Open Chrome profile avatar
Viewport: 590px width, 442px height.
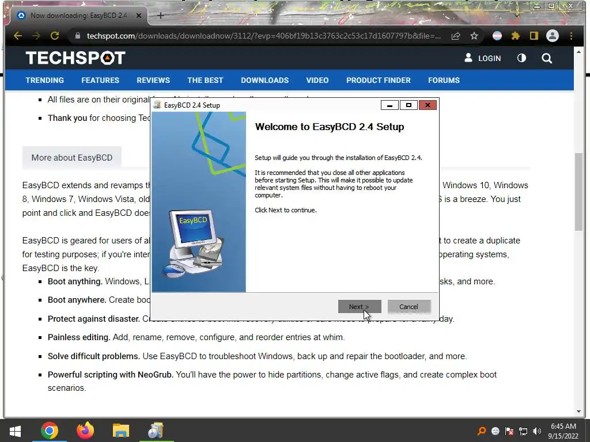coord(553,36)
